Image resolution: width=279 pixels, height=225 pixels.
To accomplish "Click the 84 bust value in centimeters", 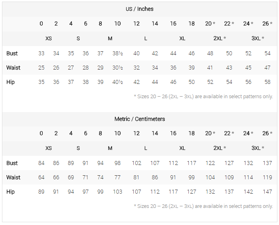I will pyautogui.click(x=42, y=163).
